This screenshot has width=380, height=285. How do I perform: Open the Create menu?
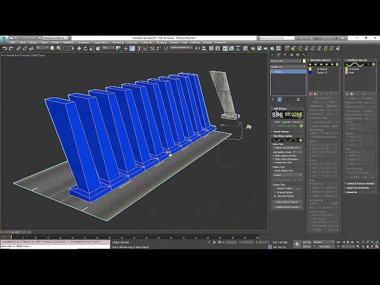[55, 42]
